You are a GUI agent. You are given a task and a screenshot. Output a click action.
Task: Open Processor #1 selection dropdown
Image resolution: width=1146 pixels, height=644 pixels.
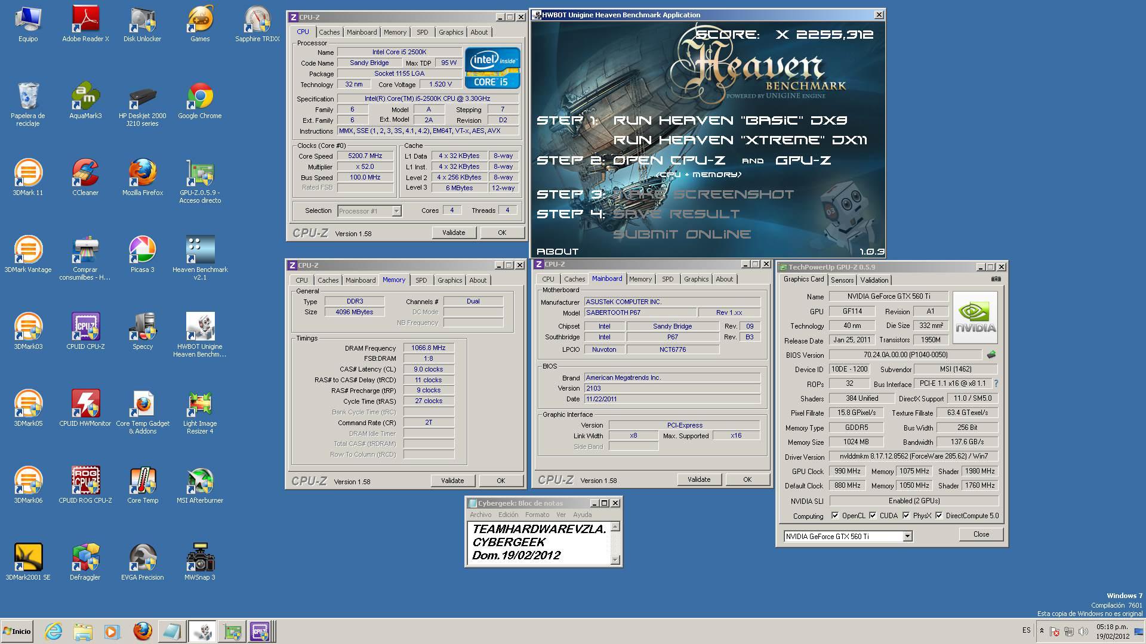tap(369, 211)
